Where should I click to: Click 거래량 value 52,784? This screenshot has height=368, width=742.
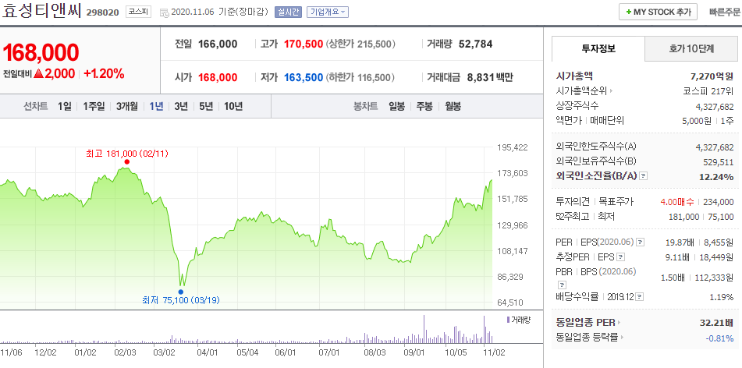[476, 44]
